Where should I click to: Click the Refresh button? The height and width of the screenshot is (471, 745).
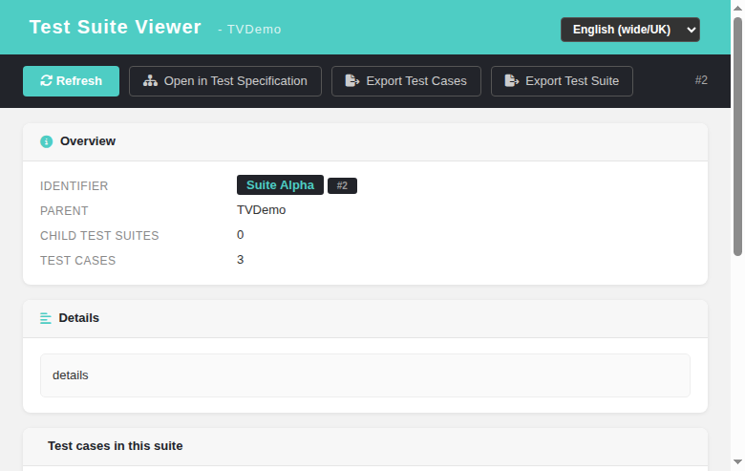[x=71, y=81]
